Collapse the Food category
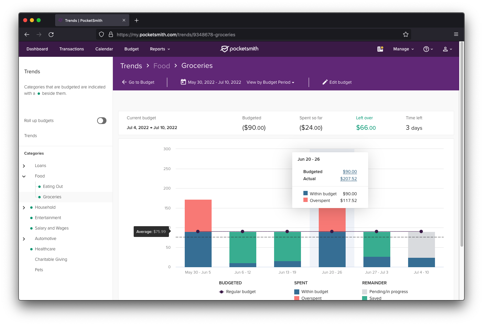The height and width of the screenshot is (325, 483). 24,176
